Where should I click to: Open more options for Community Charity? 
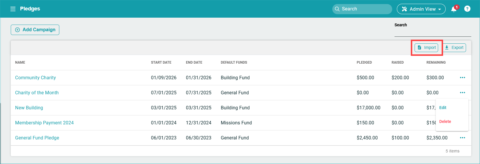tap(462, 78)
